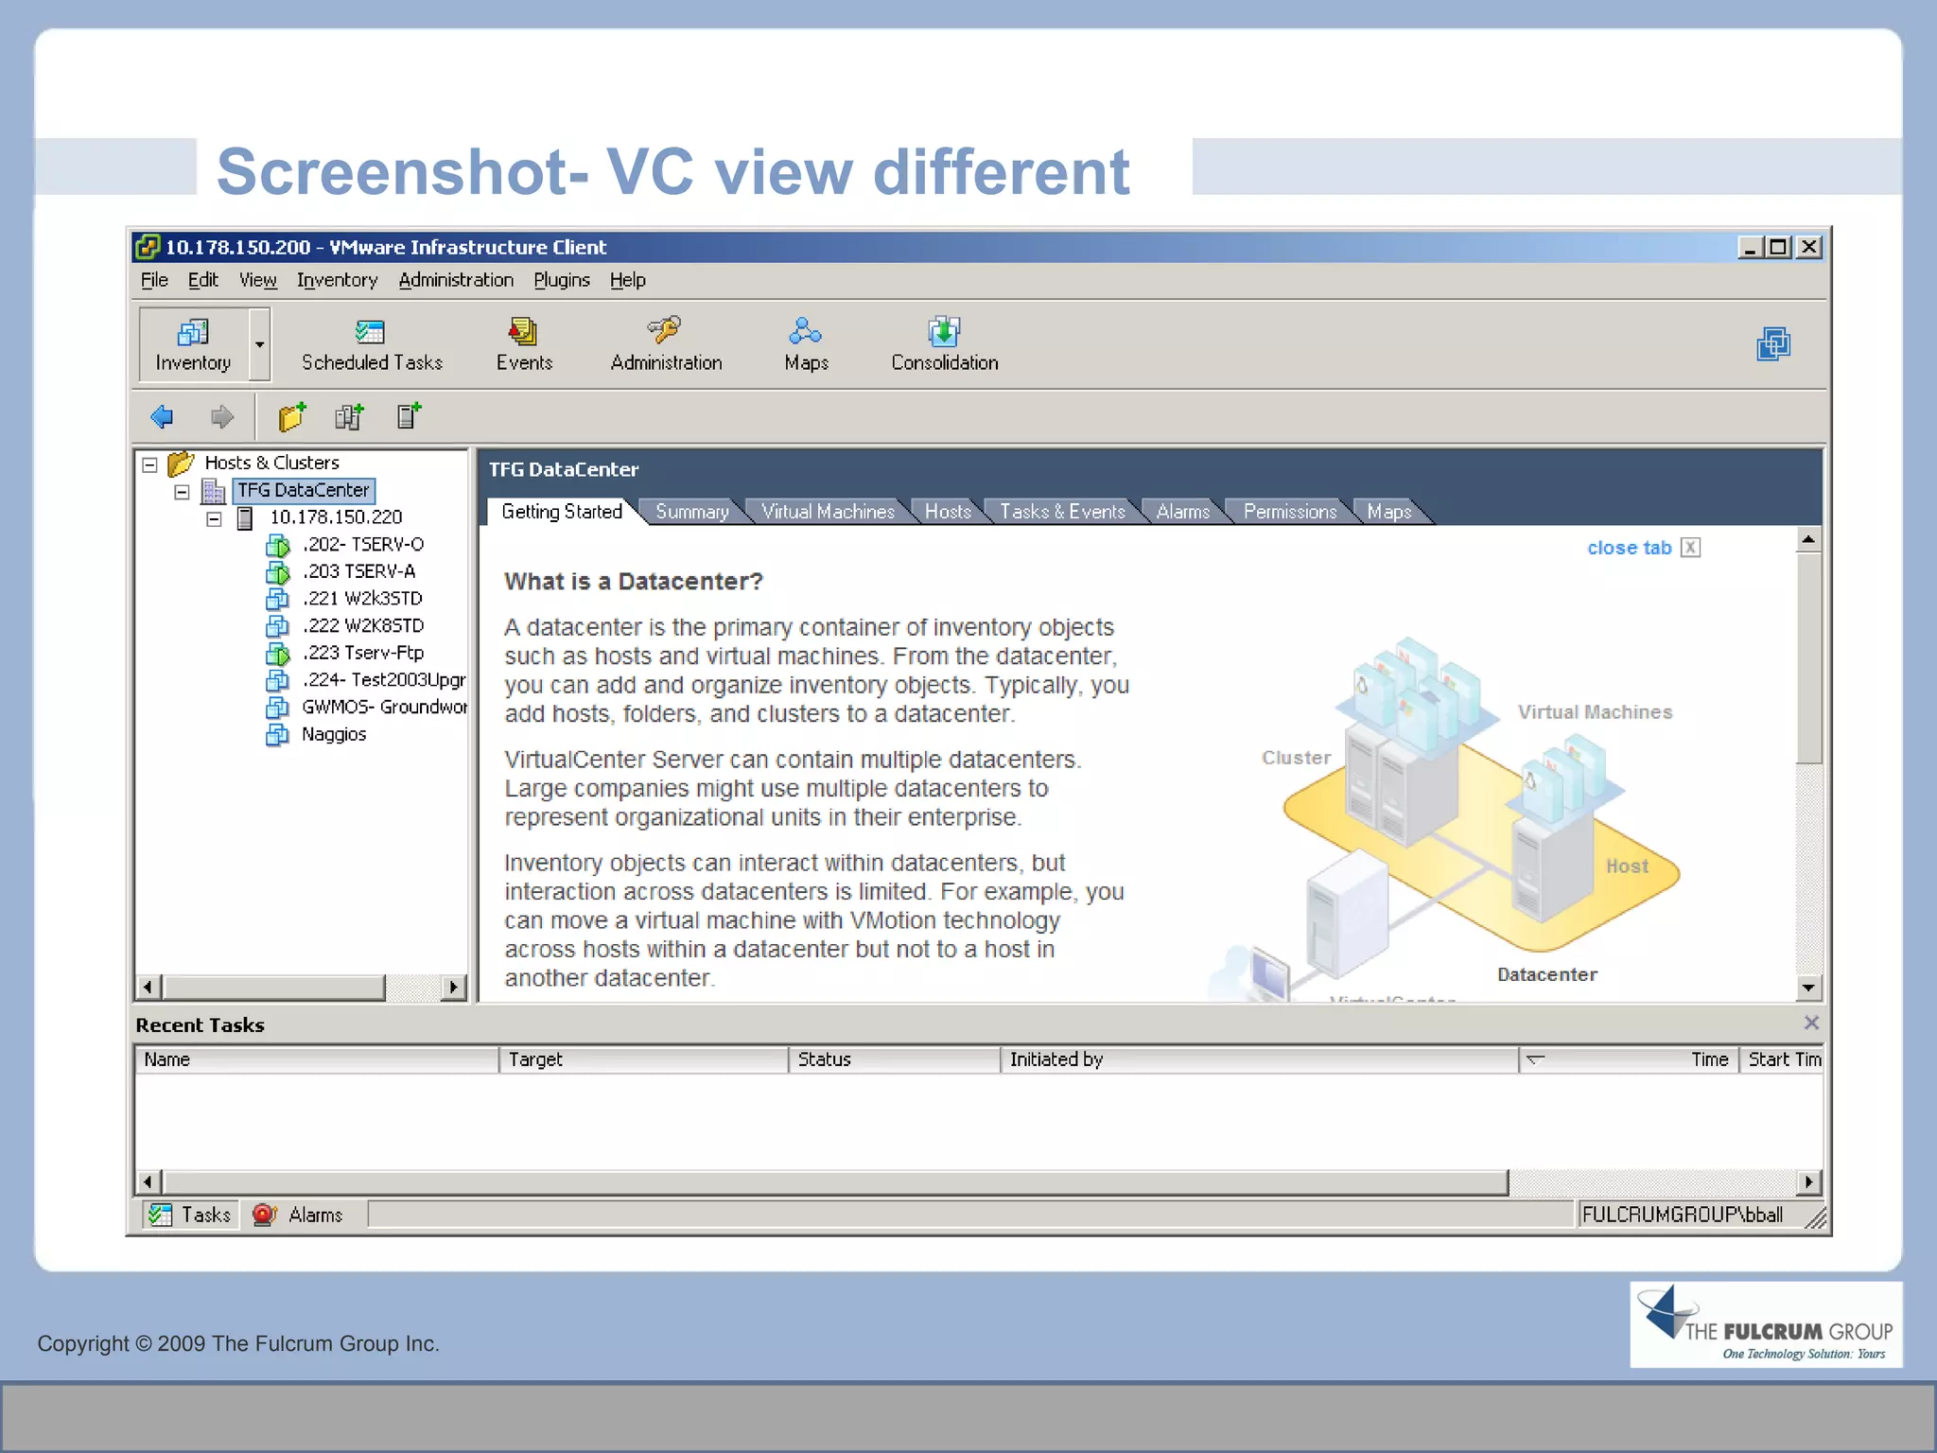1937x1453 pixels.
Task: Open the Help menu
Action: point(627,280)
